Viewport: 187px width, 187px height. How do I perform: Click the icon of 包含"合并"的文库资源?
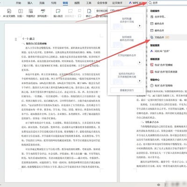[x=152, y=72]
